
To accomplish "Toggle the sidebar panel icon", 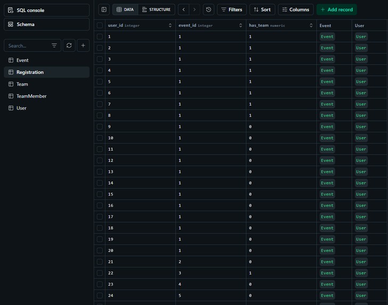I will [104, 10].
